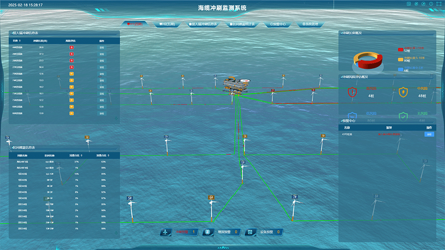Open the 系统管理 tab
445x250 pixels.
coord(310,24)
